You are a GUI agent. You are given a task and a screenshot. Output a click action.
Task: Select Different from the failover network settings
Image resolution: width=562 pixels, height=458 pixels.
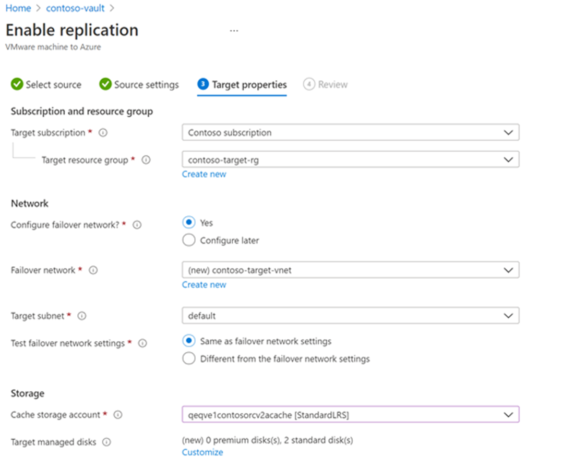188,358
